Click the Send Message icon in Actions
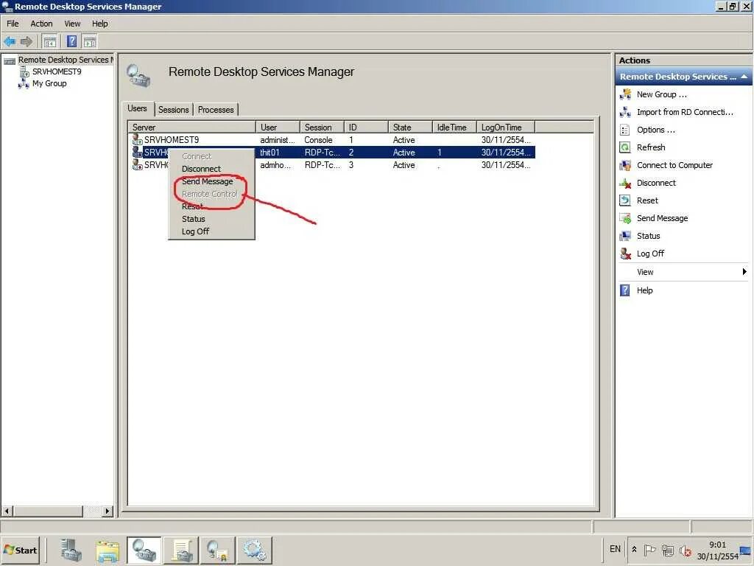Image resolution: width=754 pixels, height=566 pixels. point(625,218)
